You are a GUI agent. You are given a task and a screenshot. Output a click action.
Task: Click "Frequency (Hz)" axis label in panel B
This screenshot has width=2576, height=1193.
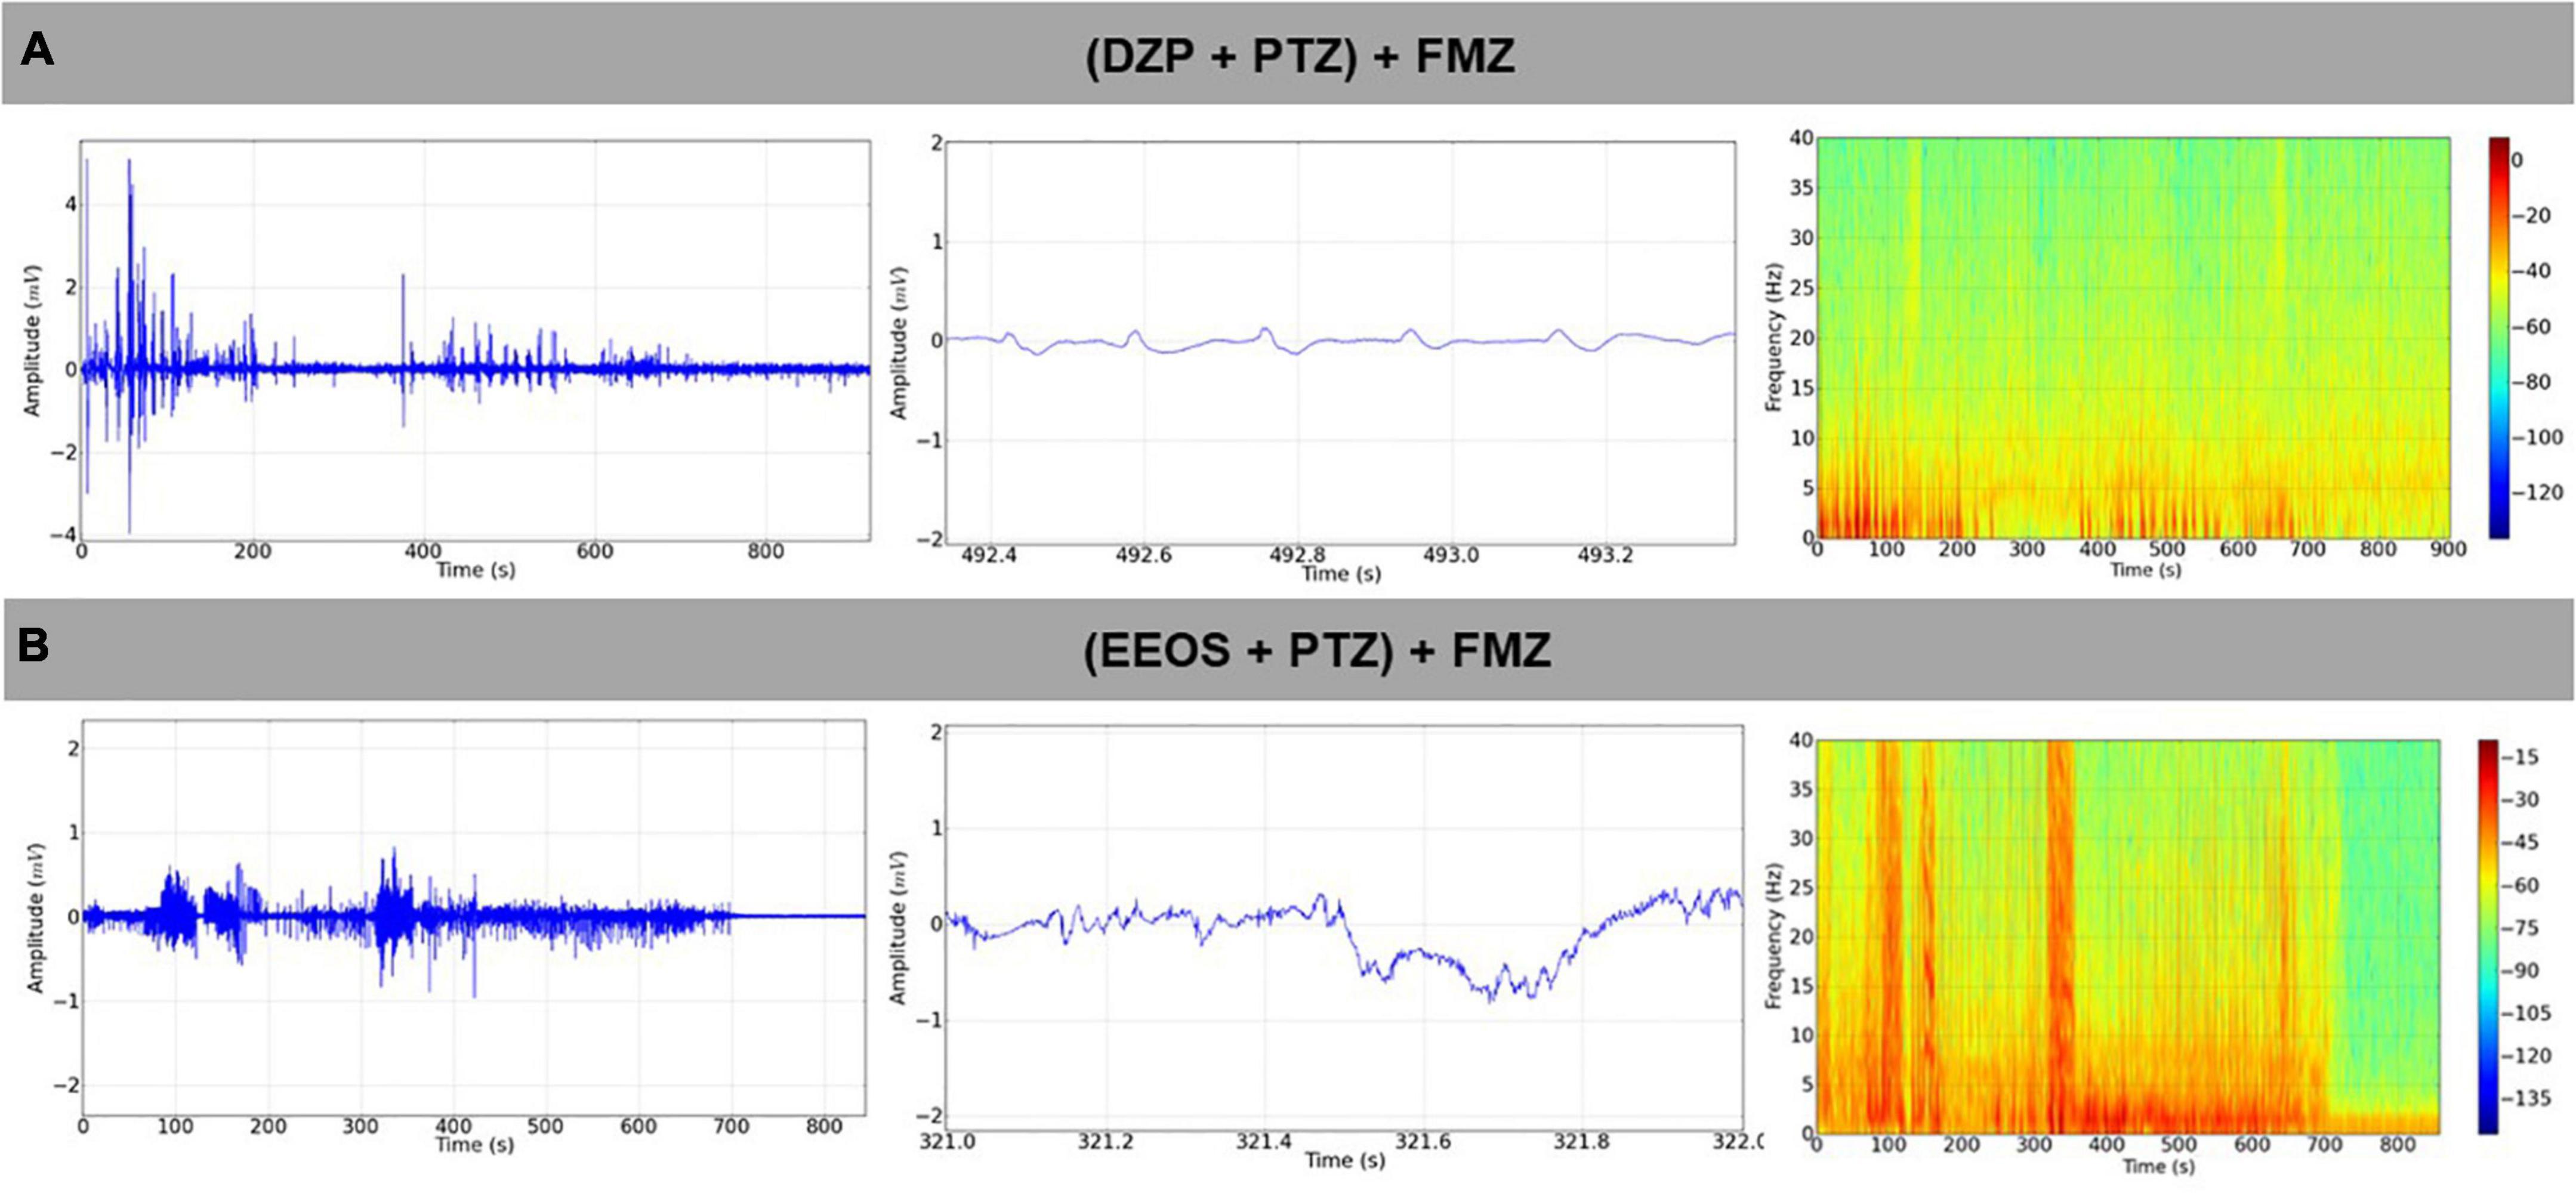click(x=1774, y=936)
